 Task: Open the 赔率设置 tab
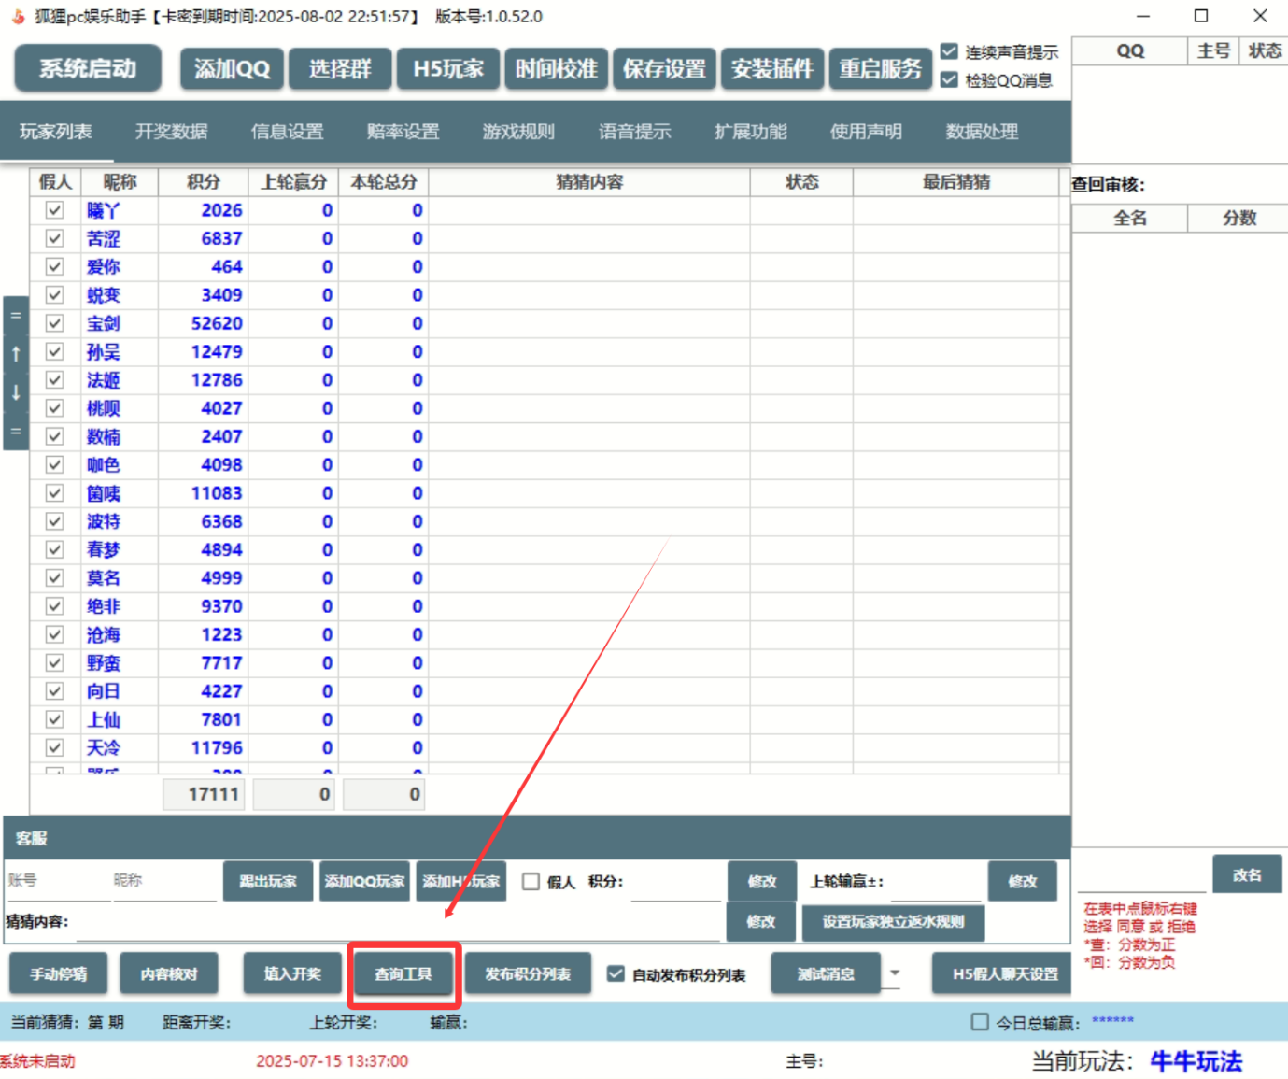tap(403, 132)
